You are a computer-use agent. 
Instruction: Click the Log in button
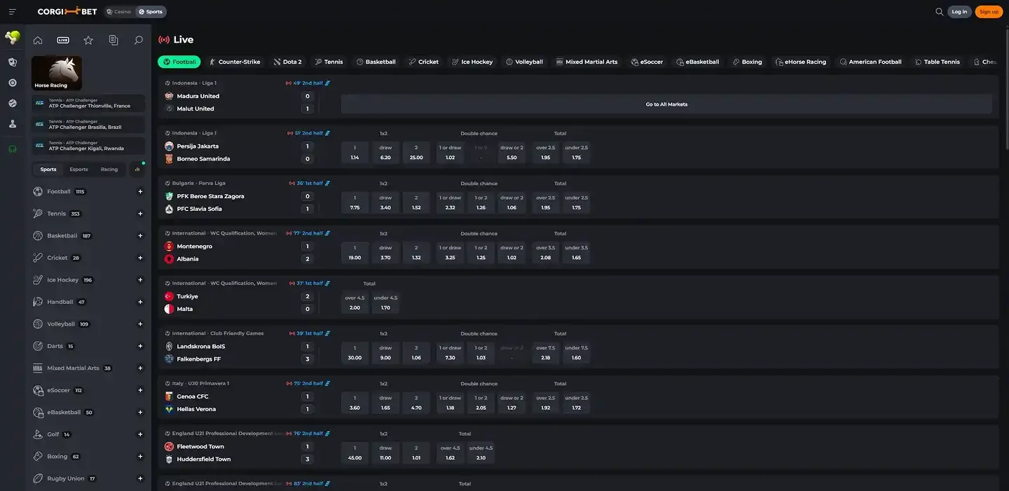tap(959, 11)
